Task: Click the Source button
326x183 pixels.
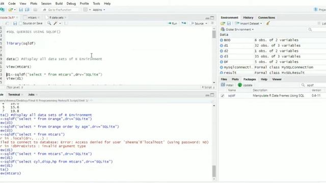Action: 198,23
